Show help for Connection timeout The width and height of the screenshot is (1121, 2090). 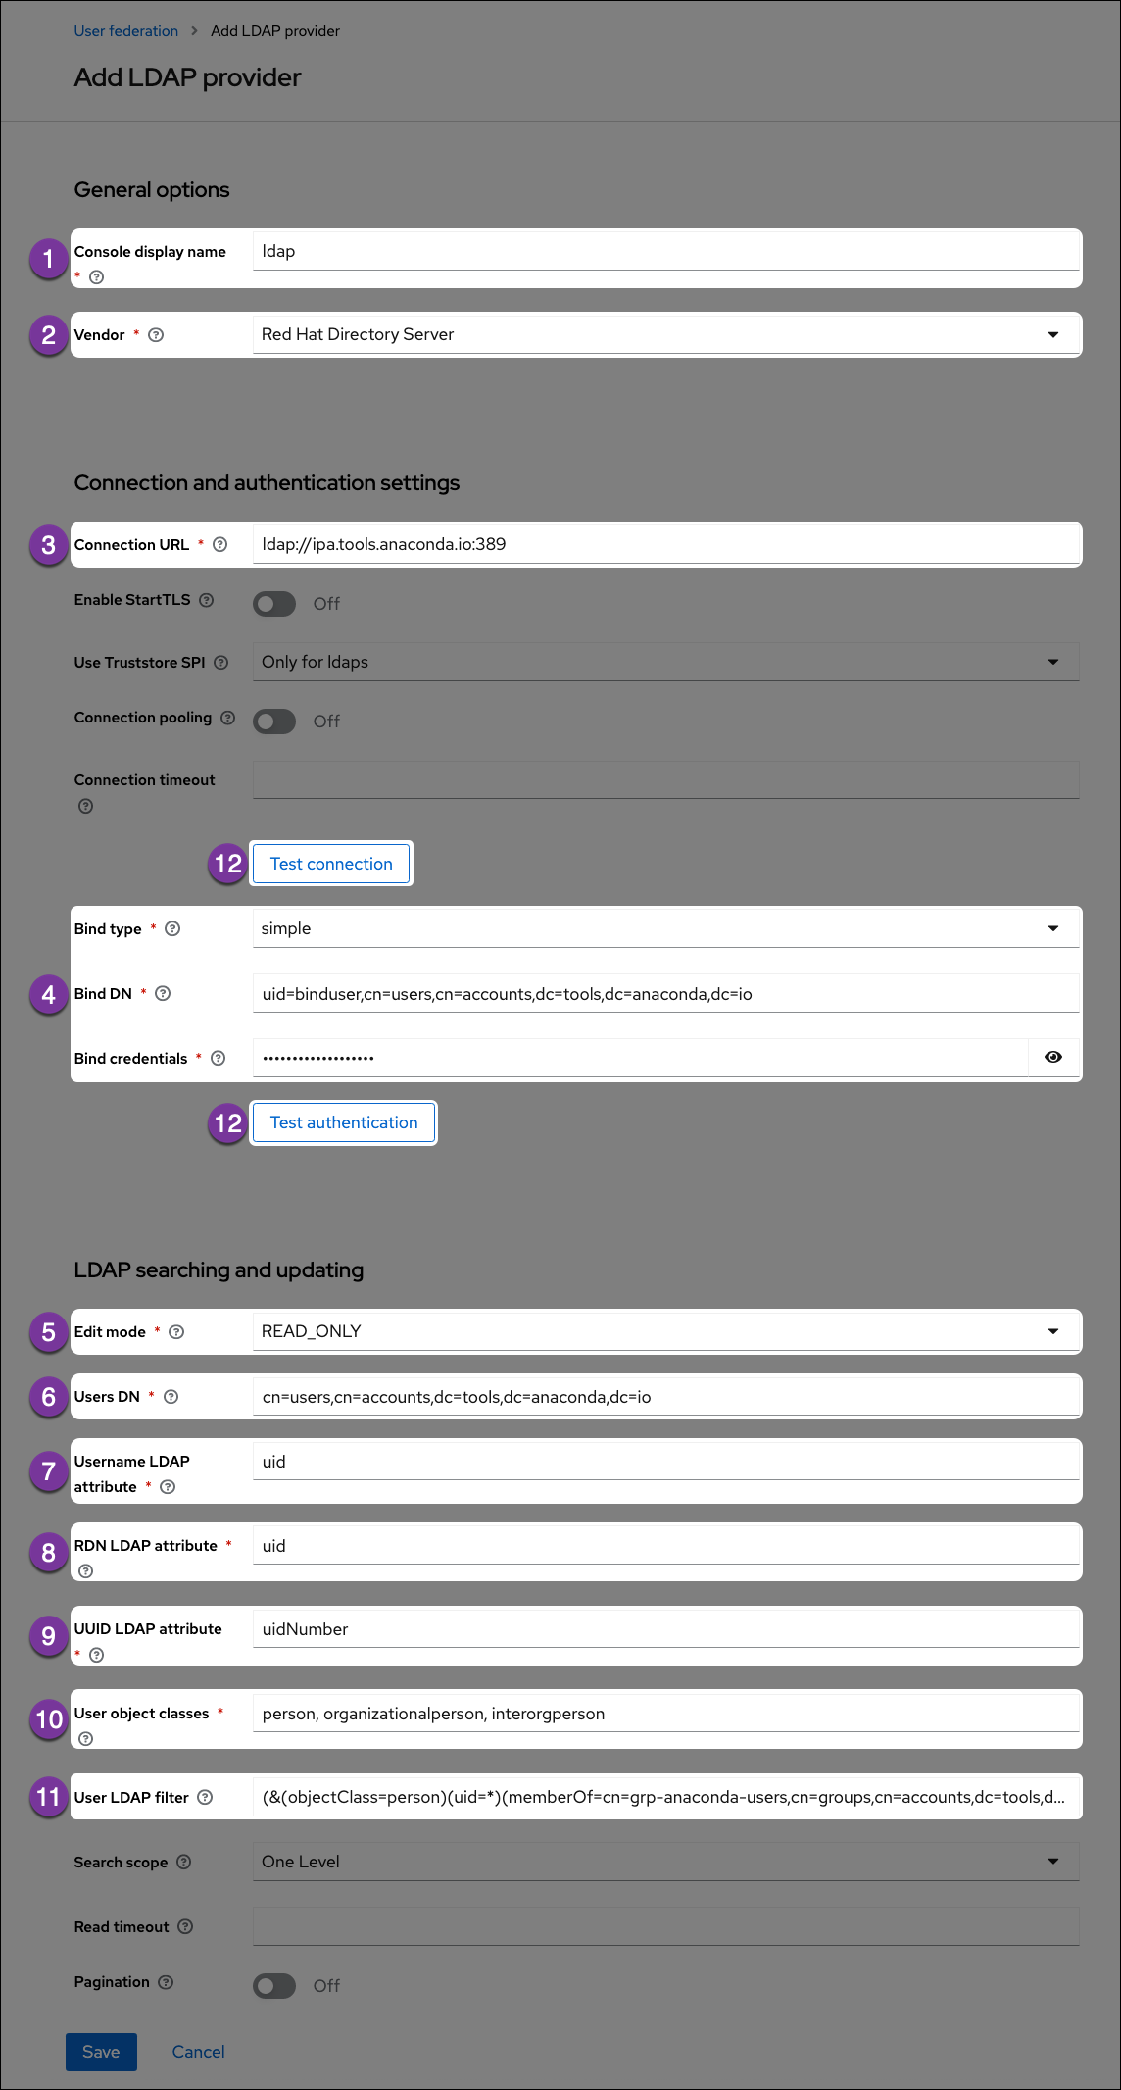(x=86, y=806)
